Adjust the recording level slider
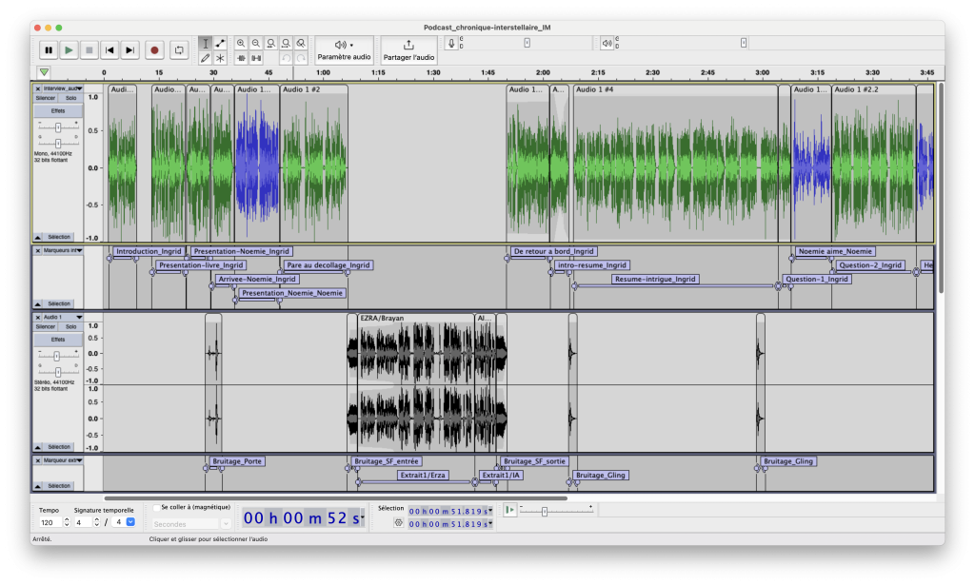This screenshot has width=975, height=585. [527, 43]
